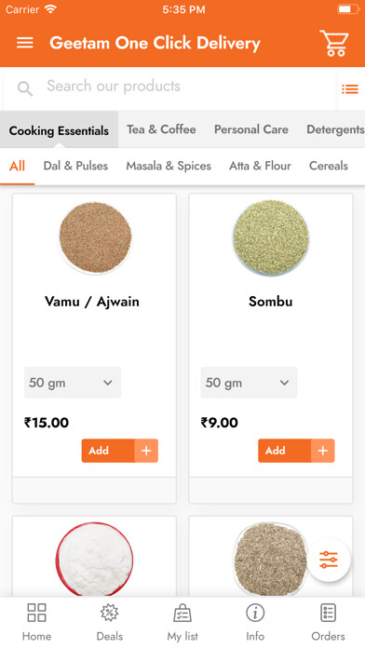This screenshot has height=648, width=365.
Task: Open the Info page
Action: coord(255,622)
